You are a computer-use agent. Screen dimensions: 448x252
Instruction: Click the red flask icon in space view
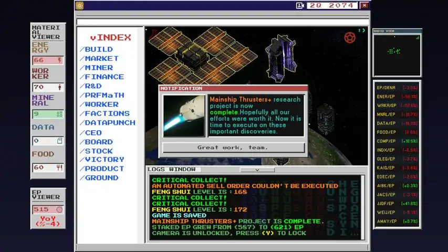154,34
